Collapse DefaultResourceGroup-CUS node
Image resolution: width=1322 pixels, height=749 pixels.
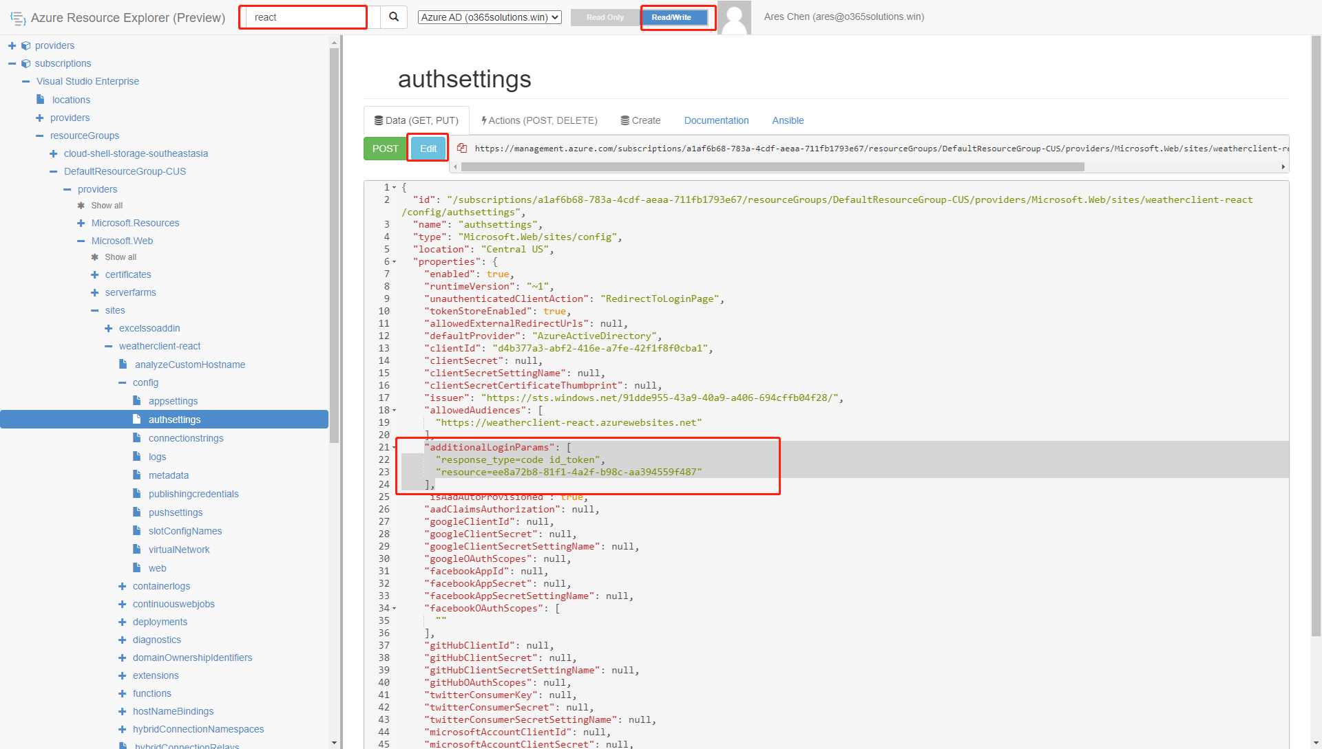coord(53,171)
